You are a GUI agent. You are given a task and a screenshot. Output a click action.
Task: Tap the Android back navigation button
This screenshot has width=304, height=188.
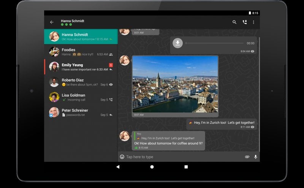[118, 167]
